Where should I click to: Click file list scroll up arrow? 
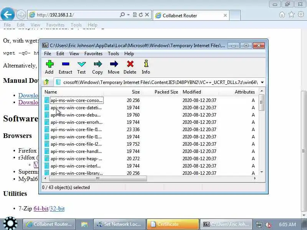point(262,91)
